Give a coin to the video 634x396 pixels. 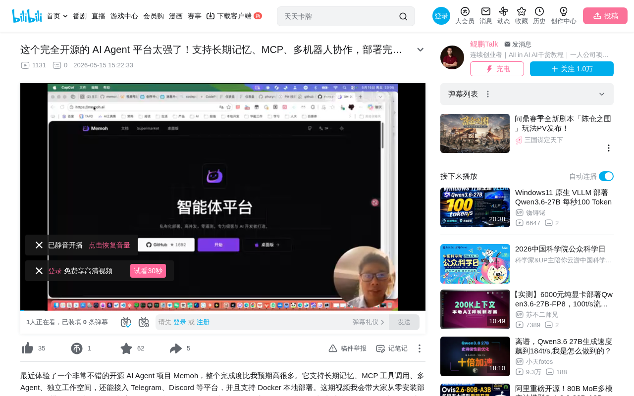tap(77, 348)
